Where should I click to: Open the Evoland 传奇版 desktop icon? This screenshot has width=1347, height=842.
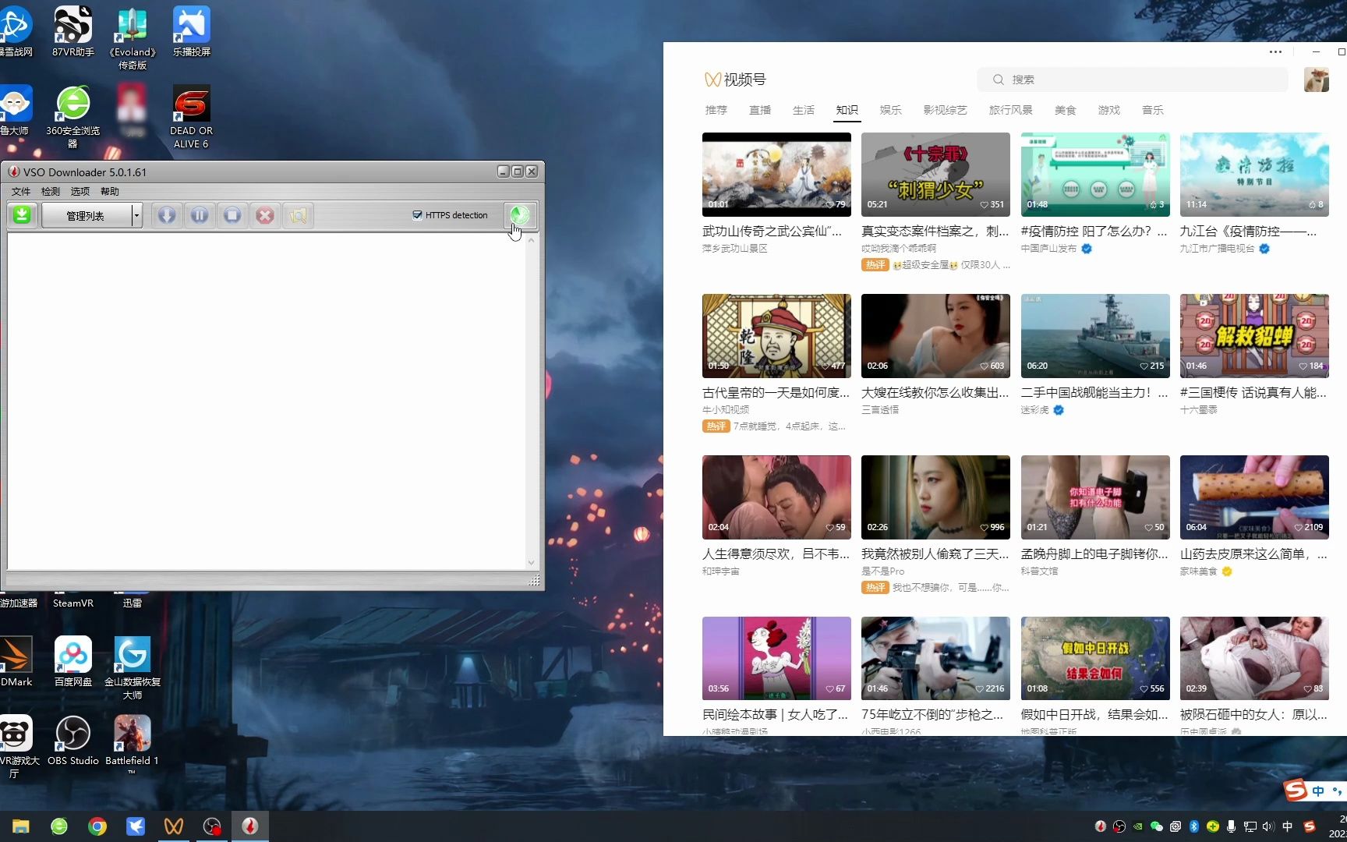(133, 39)
